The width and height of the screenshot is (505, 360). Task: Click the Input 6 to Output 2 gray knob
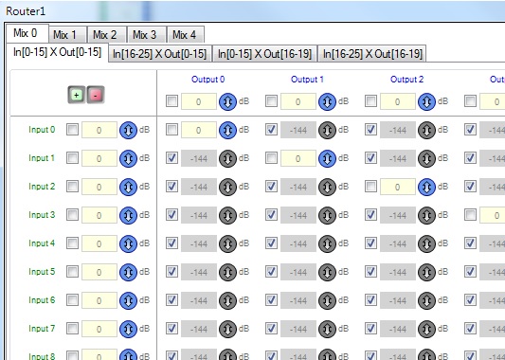[426, 300]
